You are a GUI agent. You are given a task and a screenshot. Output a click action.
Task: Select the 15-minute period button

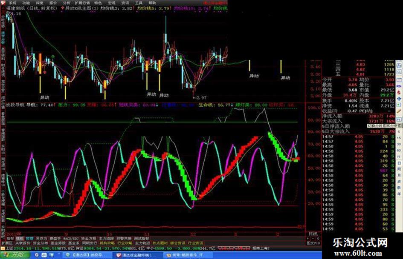coord(399,138)
